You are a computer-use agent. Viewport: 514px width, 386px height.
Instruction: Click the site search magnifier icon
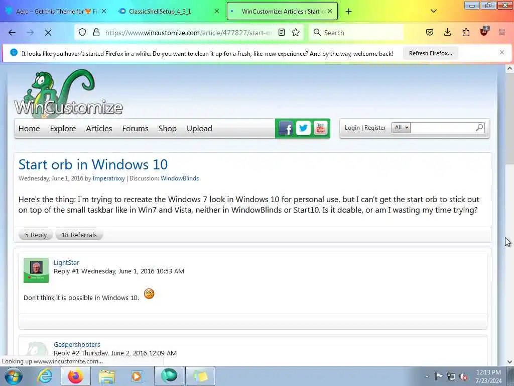tap(479, 128)
